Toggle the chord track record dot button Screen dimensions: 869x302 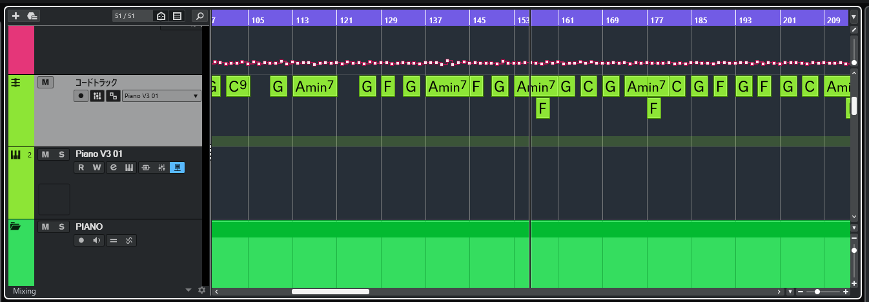[x=81, y=96]
